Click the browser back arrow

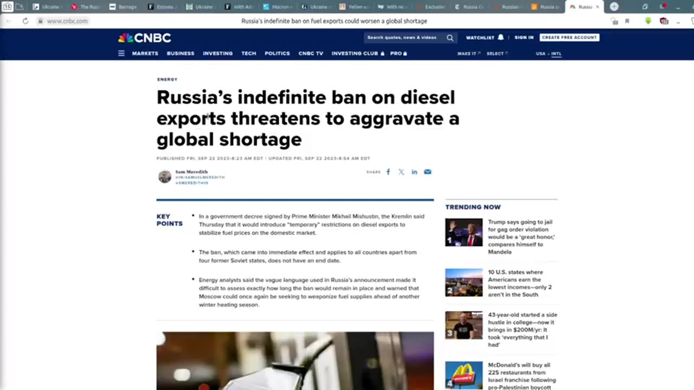coord(9,21)
